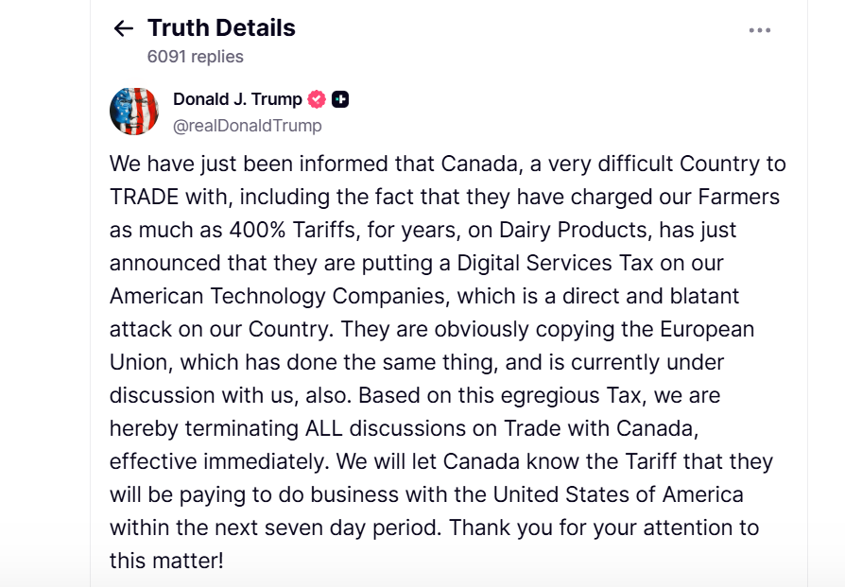The width and height of the screenshot is (845, 588).
Task: Click the phrase United States of America
Action: 618,494
